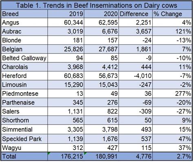Select Aubrac's 121% change cell
The width and height of the screenshot is (193, 162).
click(172, 31)
